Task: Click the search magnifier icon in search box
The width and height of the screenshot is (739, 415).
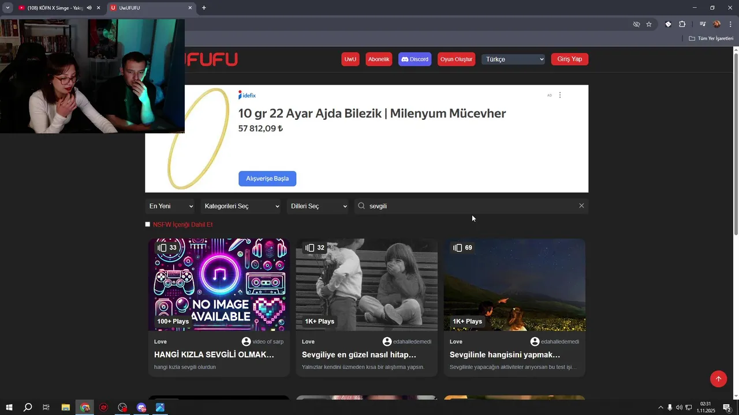Action: pyautogui.click(x=361, y=206)
